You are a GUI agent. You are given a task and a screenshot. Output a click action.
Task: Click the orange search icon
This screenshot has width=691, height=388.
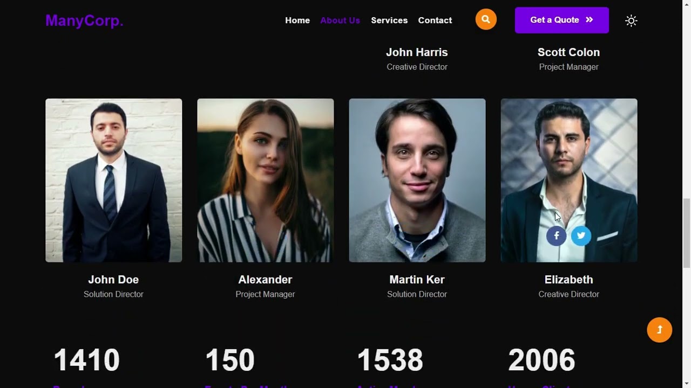pos(486,19)
